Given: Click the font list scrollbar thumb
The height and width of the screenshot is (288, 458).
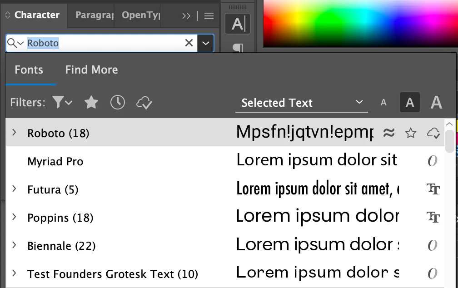Looking at the screenshot, I should pyautogui.click(x=449, y=141).
